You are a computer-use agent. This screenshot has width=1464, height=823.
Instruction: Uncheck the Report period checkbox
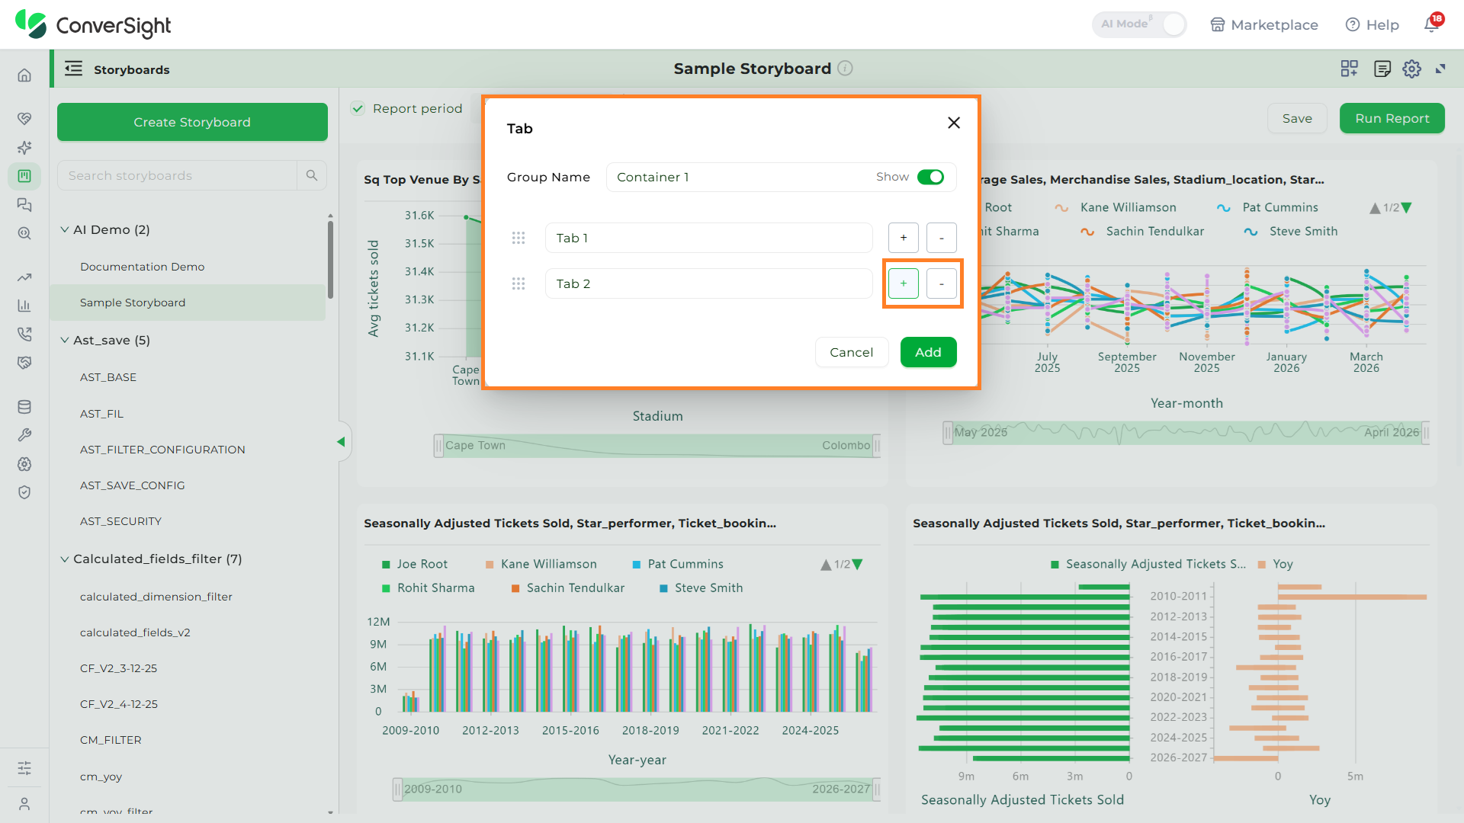pos(358,108)
